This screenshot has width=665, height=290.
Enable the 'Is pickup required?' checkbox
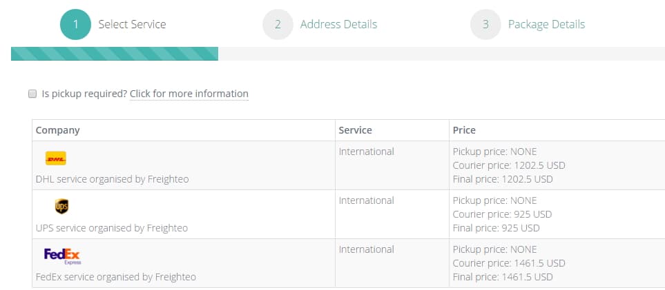(x=32, y=94)
